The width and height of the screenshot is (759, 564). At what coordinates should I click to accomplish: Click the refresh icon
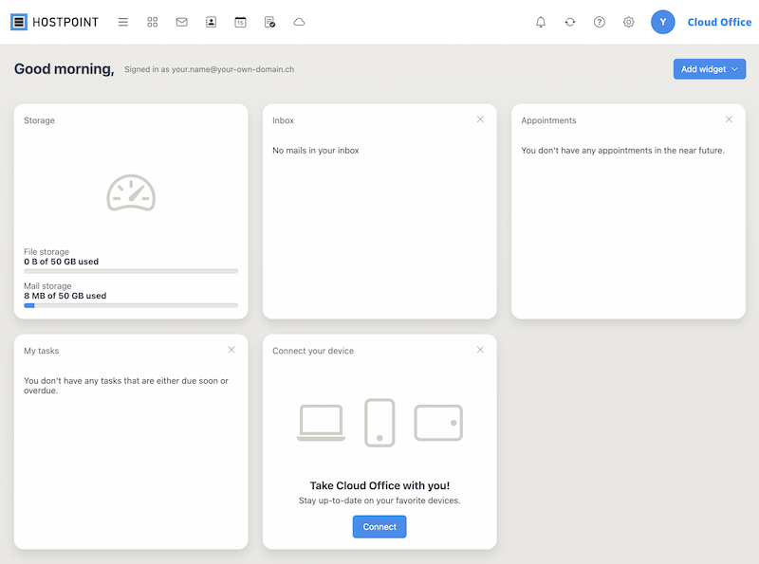coord(570,22)
